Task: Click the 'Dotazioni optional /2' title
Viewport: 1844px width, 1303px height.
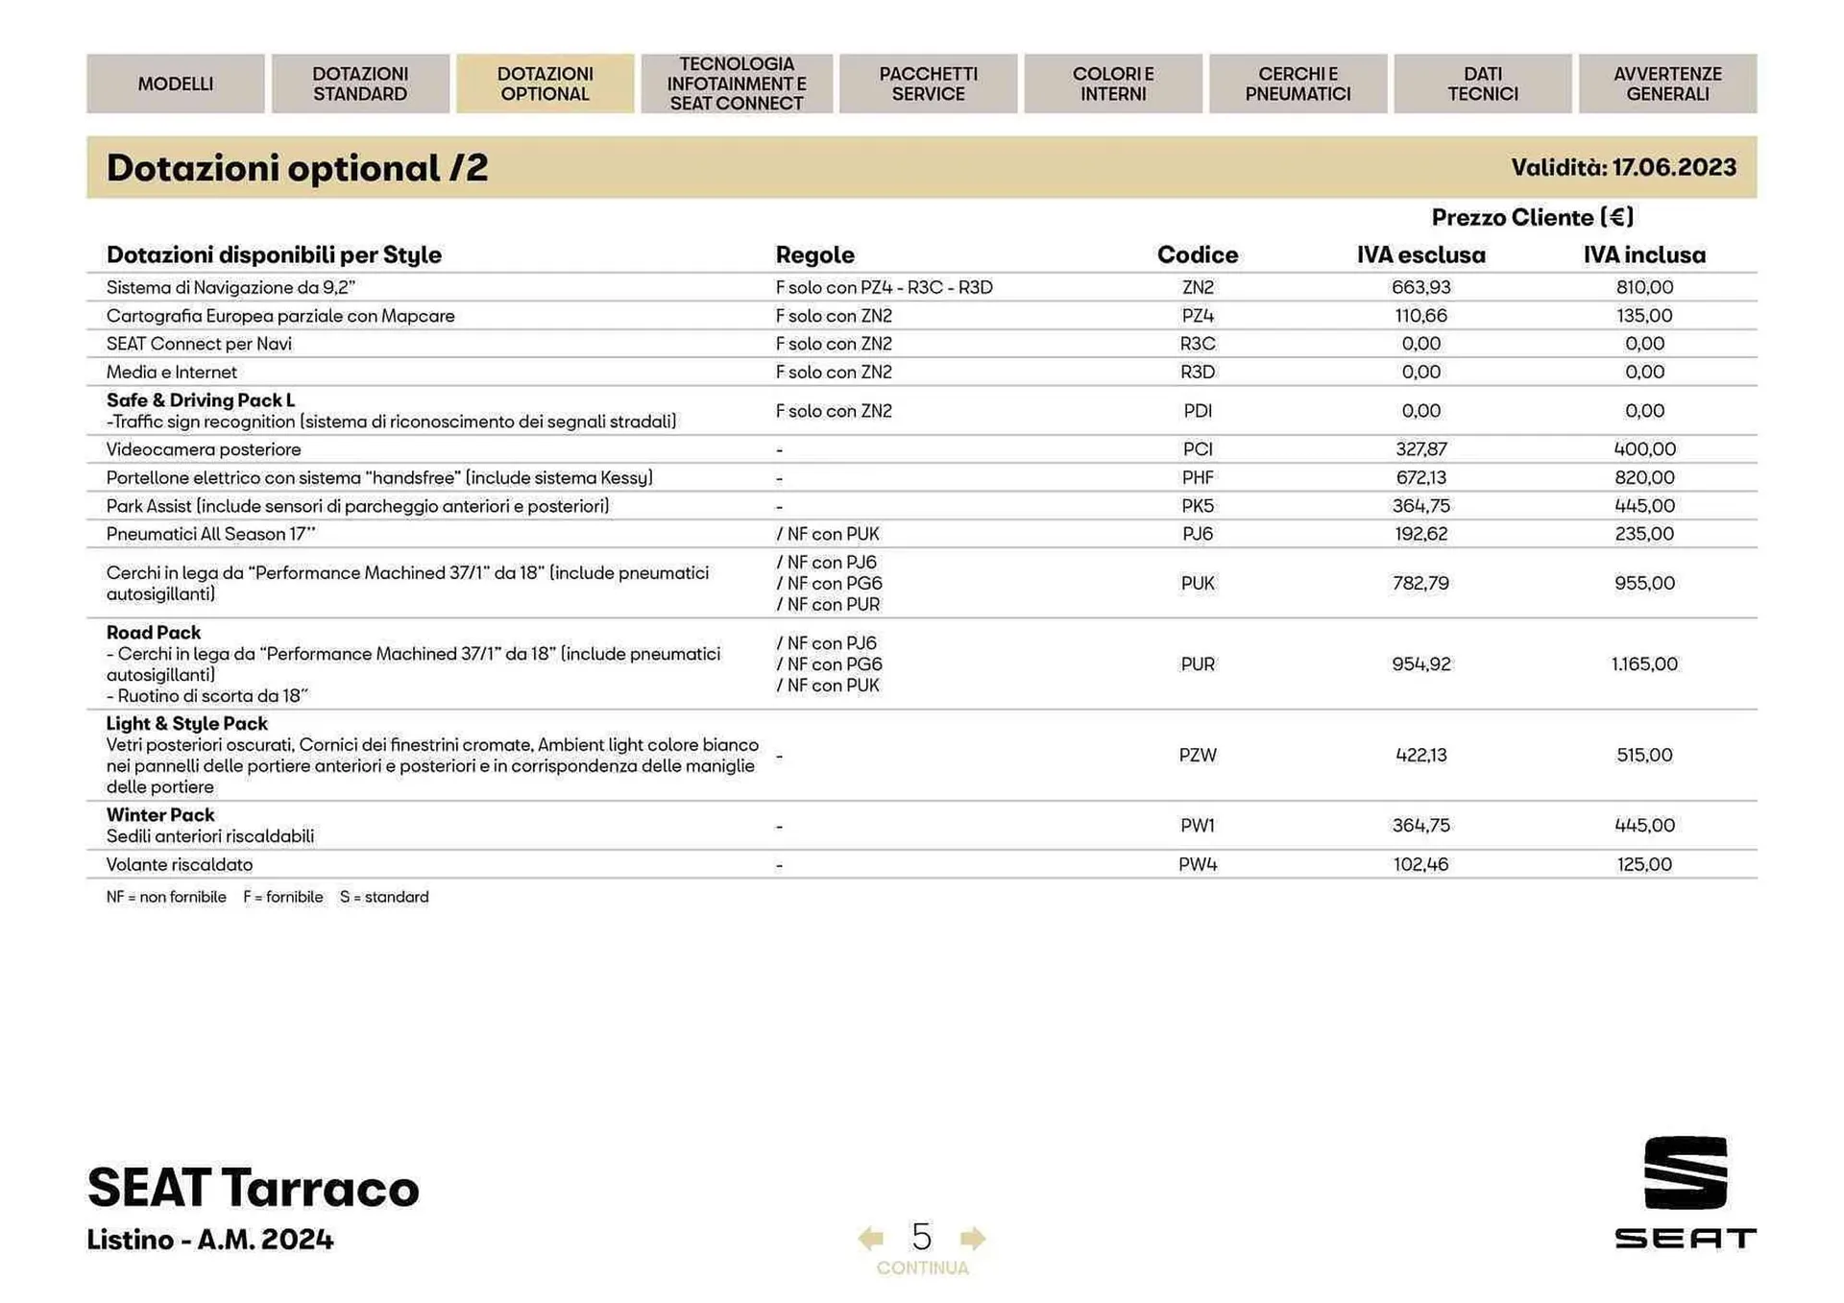Action: [x=298, y=168]
